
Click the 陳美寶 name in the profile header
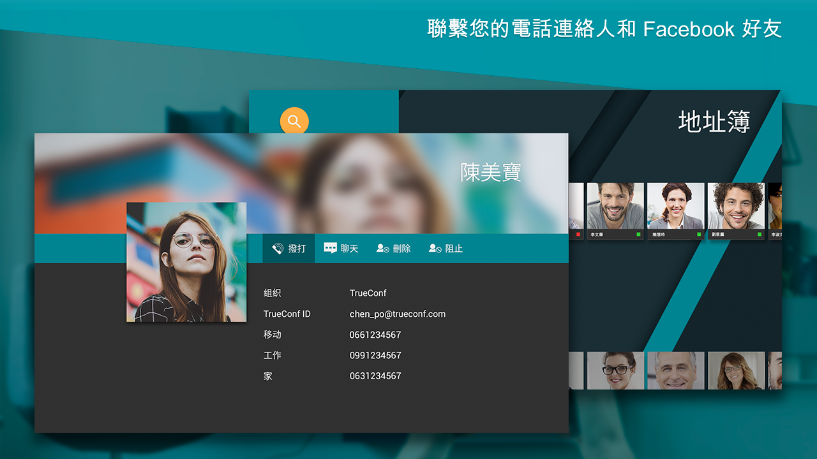tap(491, 172)
